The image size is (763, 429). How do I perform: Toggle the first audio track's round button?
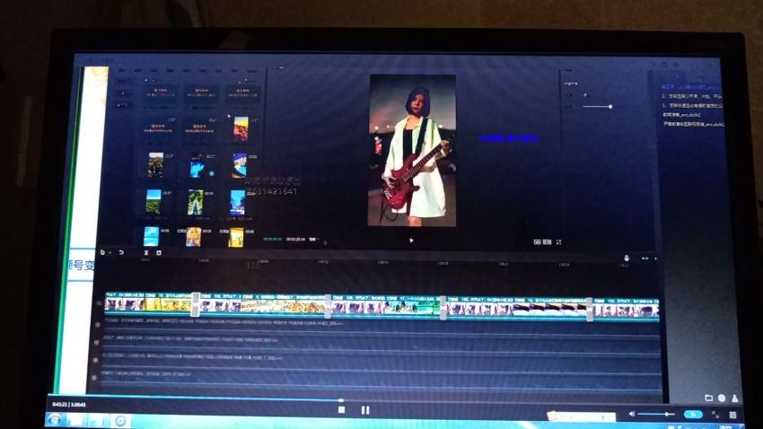pyautogui.click(x=97, y=324)
